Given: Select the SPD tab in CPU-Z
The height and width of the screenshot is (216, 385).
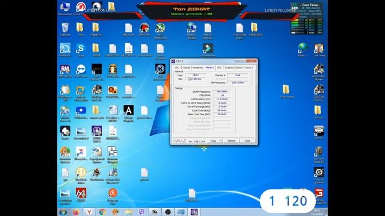Looking at the screenshot, I should coord(219,68).
